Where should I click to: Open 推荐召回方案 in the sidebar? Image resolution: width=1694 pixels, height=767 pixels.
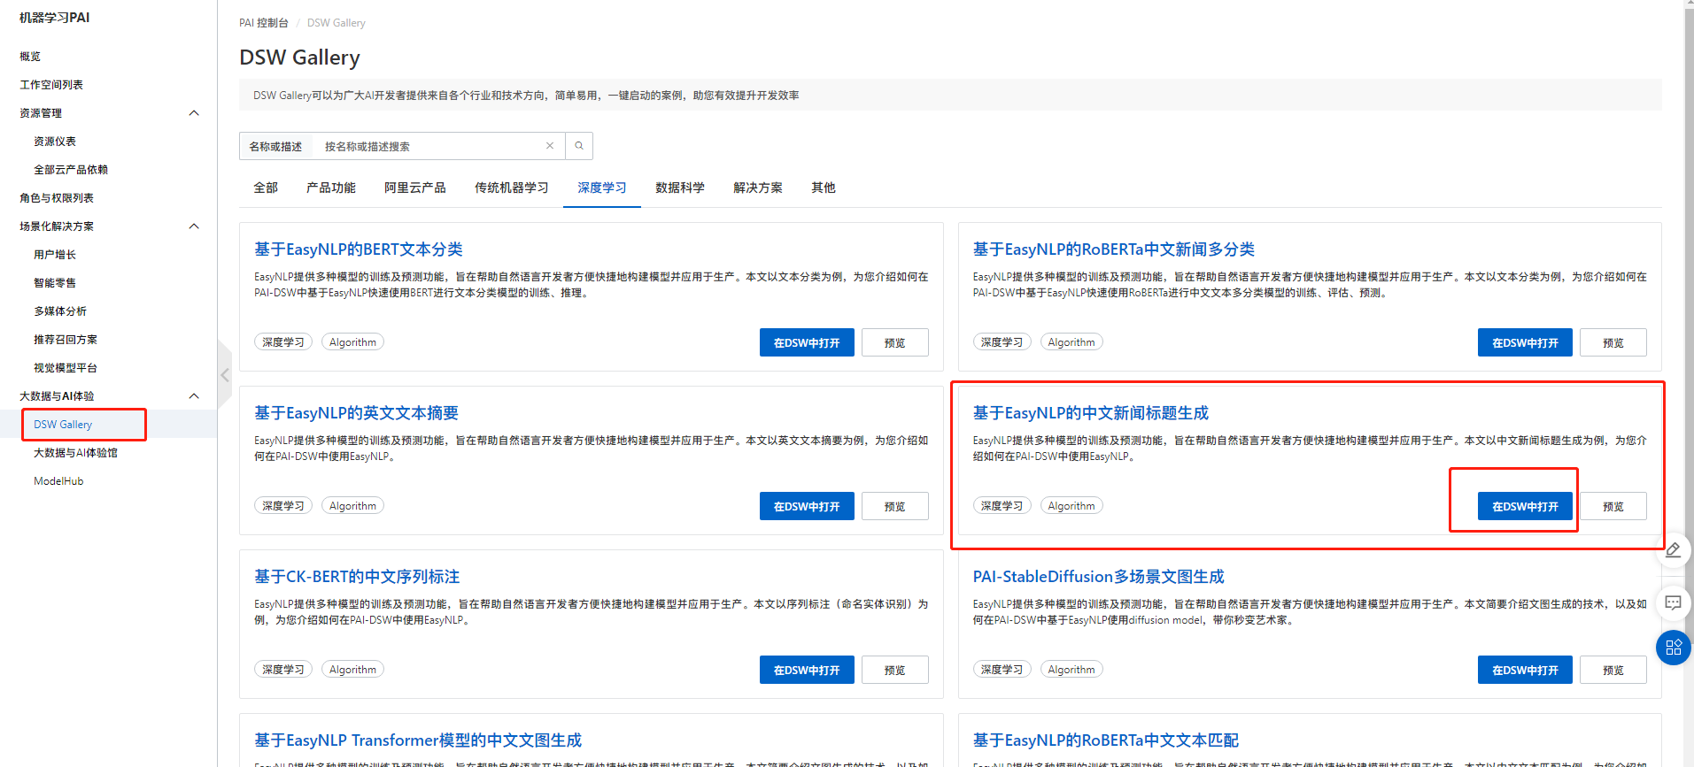[66, 340]
